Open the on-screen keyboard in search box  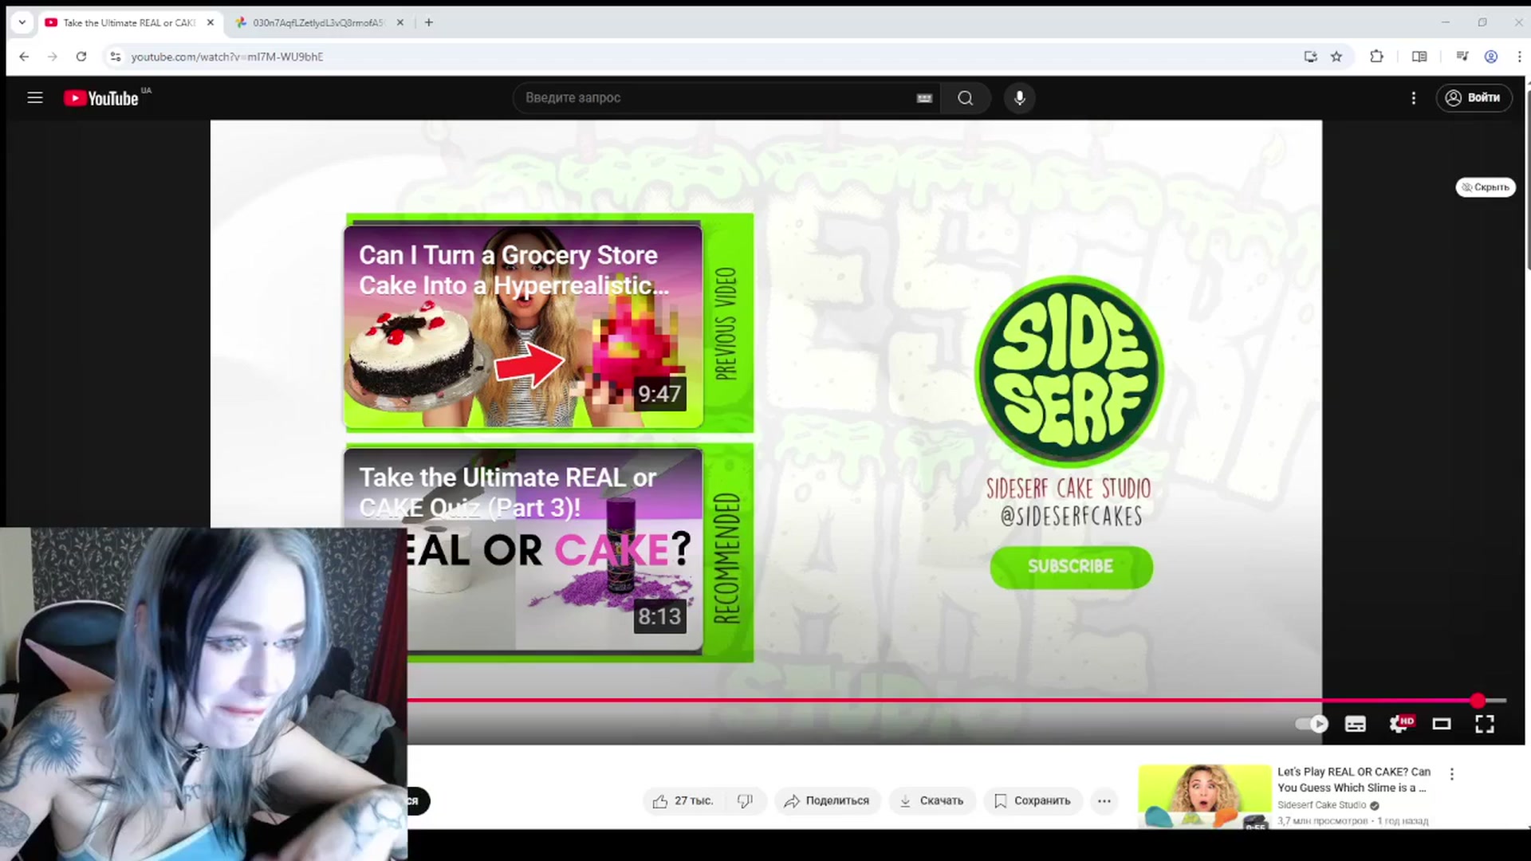(924, 98)
